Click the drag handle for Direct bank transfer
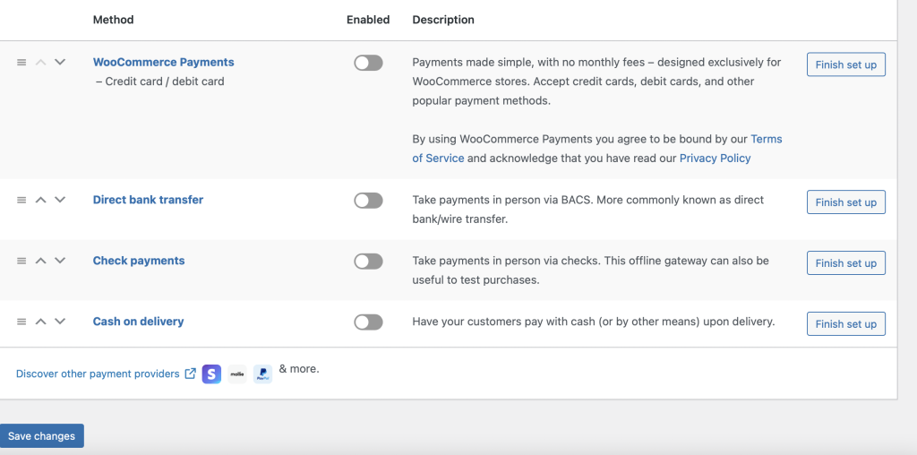917x455 pixels. pyautogui.click(x=21, y=200)
